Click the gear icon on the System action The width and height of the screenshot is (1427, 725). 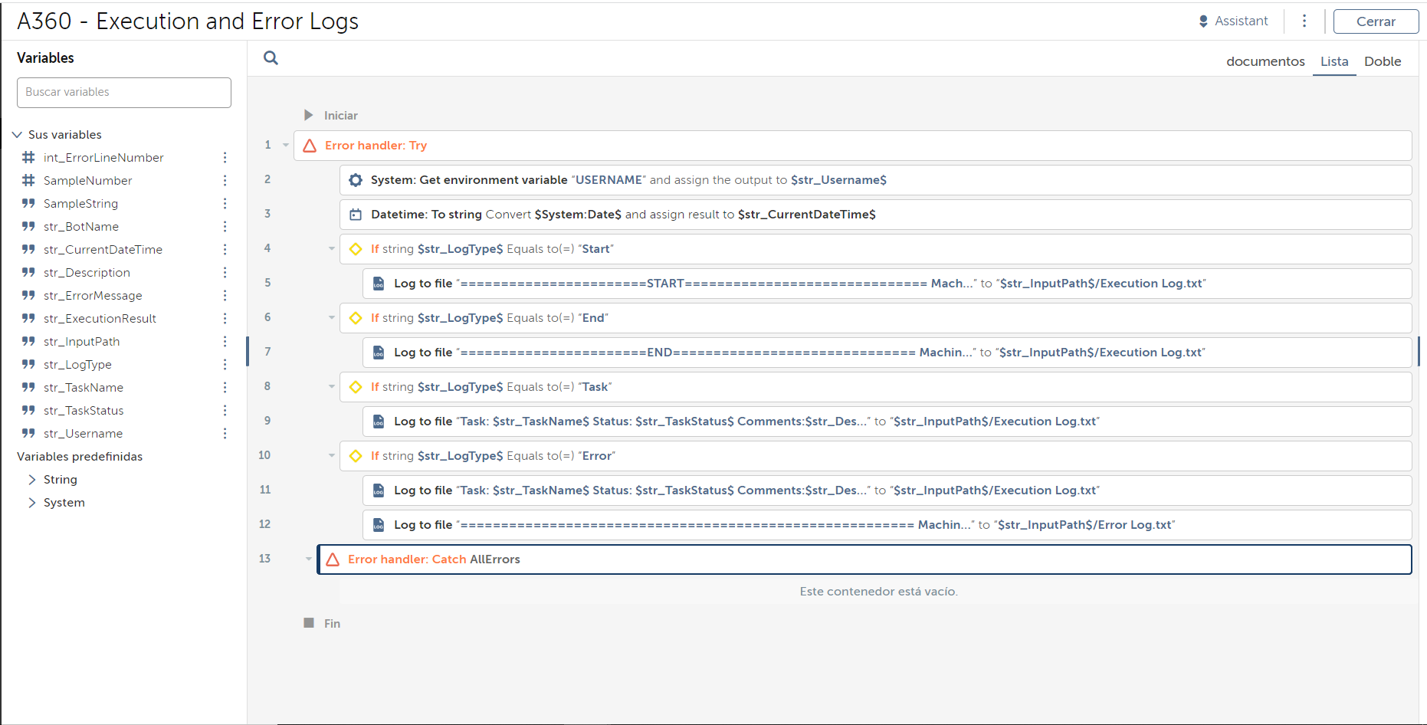pos(356,180)
